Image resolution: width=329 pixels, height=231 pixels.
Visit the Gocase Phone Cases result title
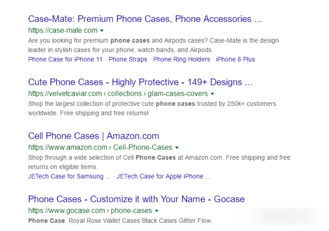(x=136, y=199)
